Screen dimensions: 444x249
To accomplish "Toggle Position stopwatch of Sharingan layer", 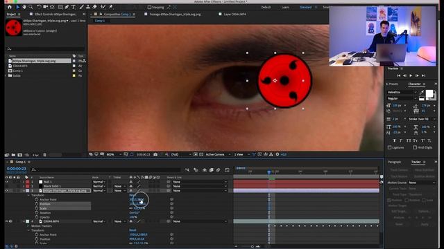I will [x=37, y=204].
